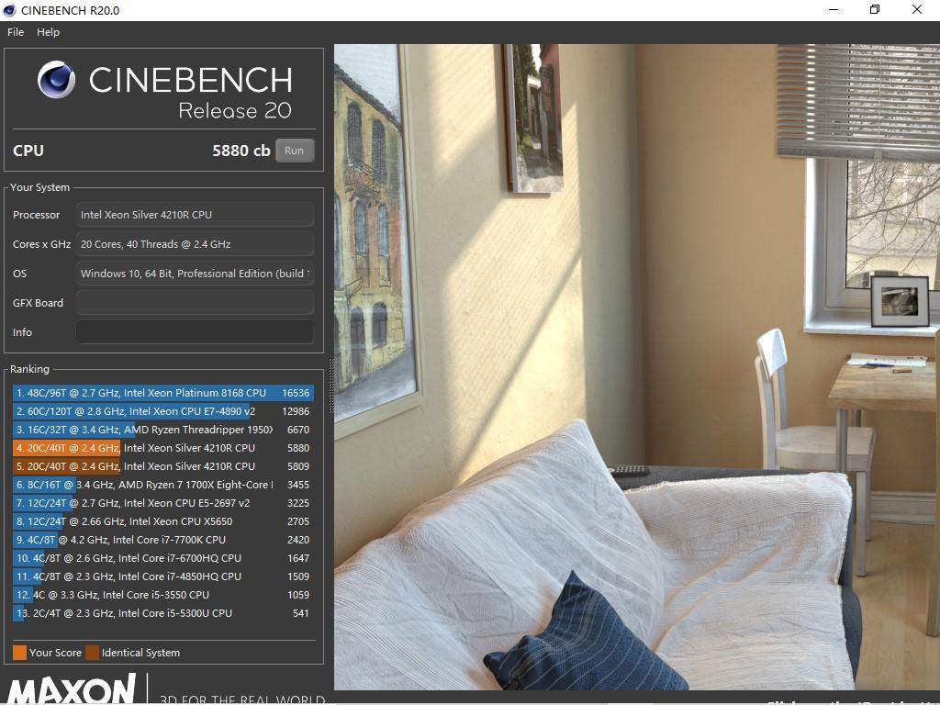
Task: Restore down the Cinebench window
Action: (x=875, y=9)
